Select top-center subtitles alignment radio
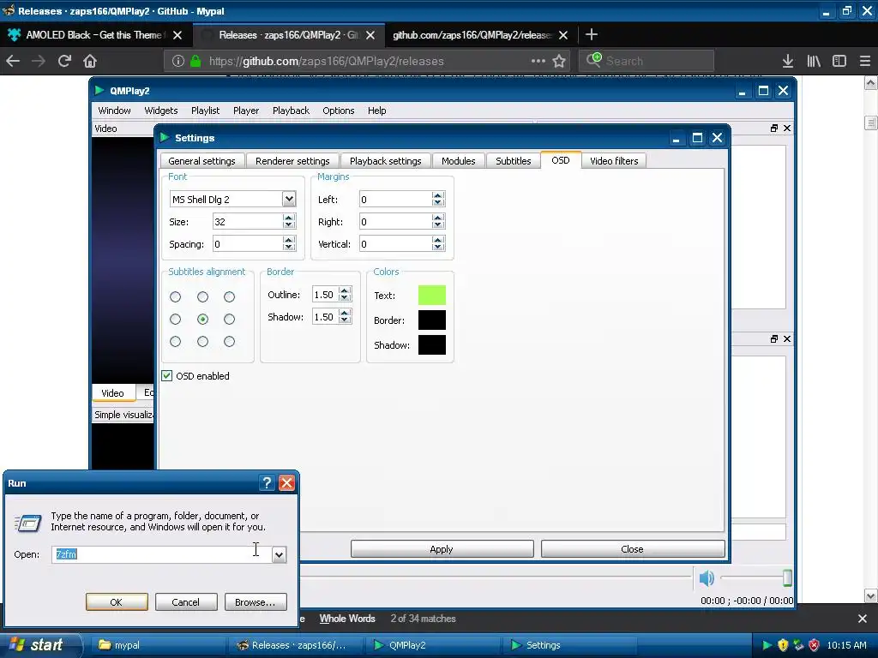The width and height of the screenshot is (878, 658). pyautogui.click(x=202, y=296)
